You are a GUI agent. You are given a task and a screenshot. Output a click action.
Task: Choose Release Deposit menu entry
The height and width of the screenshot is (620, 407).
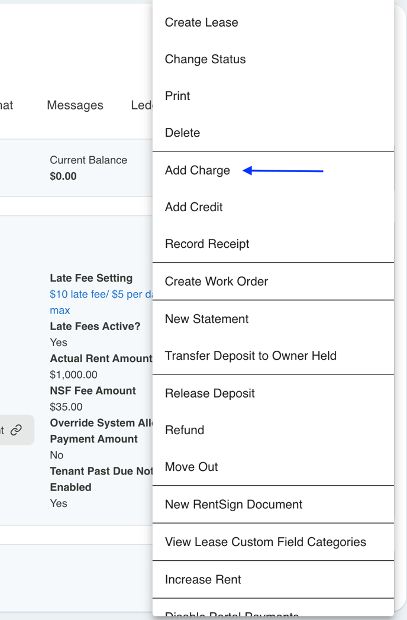pyautogui.click(x=209, y=393)
